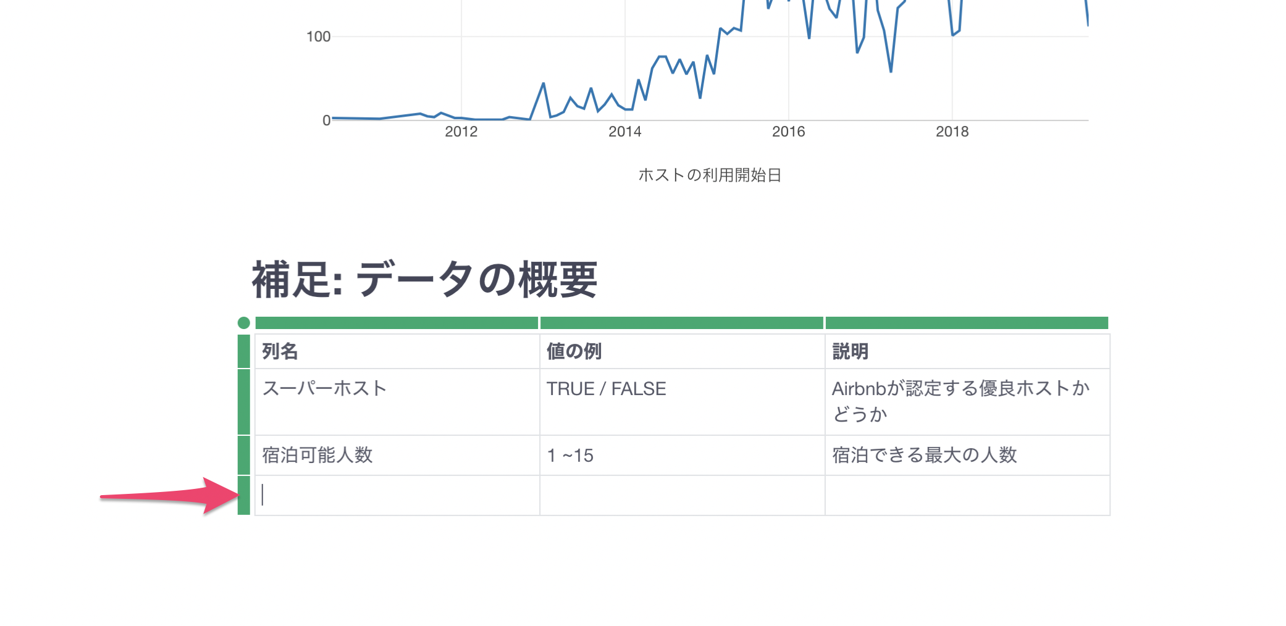1286x626 pixels.
Task: Select the empty last row green handle
Action: point(243,495)
